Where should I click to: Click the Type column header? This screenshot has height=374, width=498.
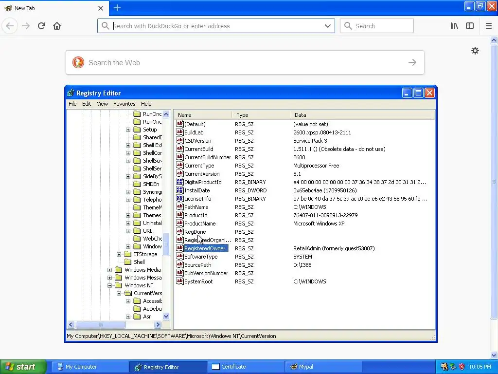(261, 115)
